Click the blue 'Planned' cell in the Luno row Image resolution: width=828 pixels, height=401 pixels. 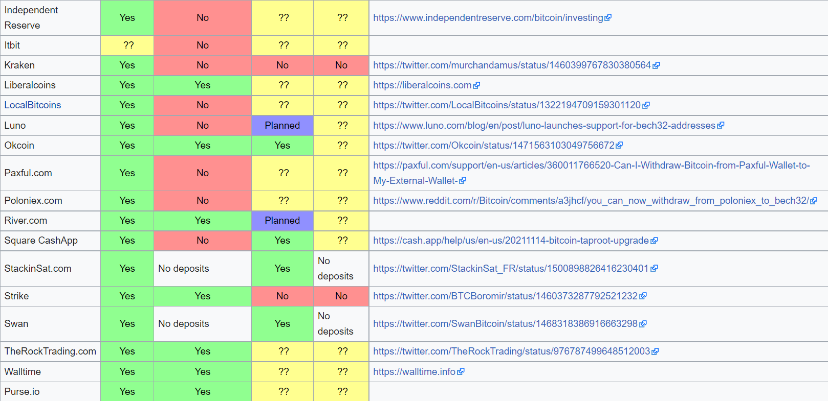point(282,126)
